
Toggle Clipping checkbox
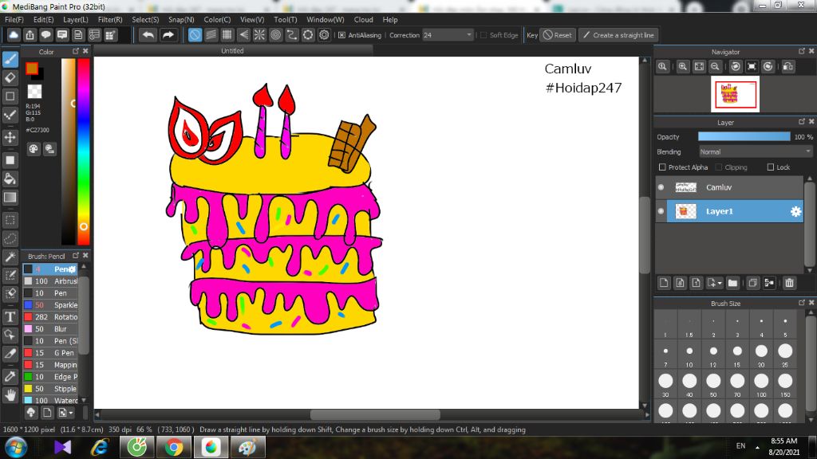(719, 167)
